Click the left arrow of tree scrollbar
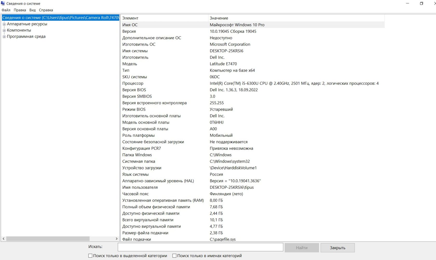This screenshot has height=260, width=436. 3,238
